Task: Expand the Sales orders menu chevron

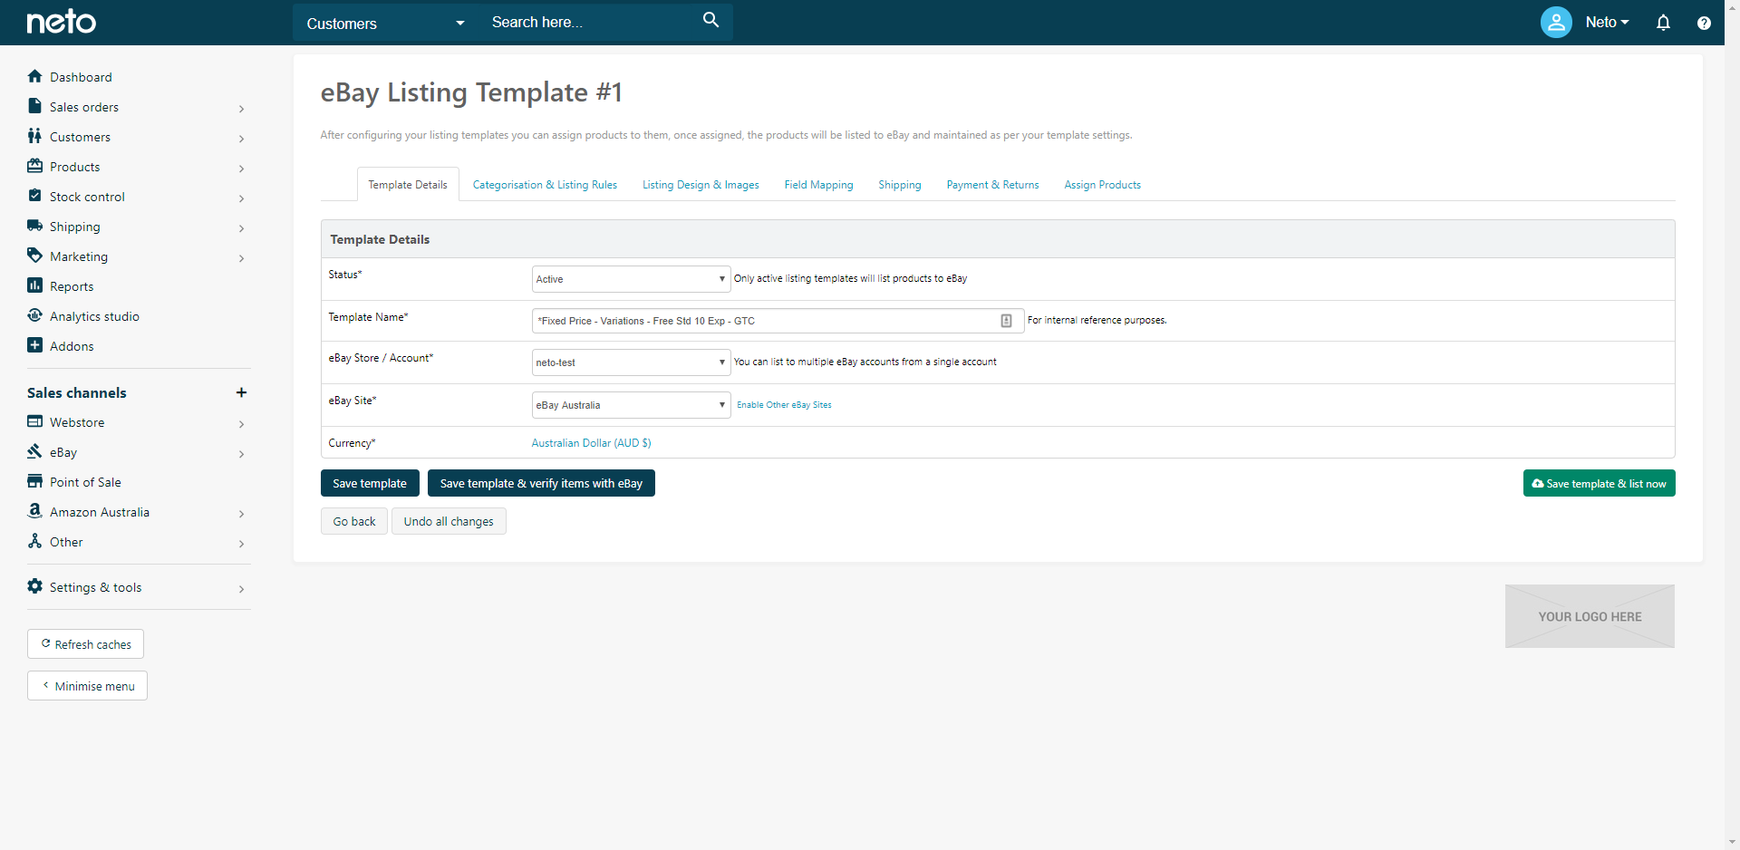Action: [x=241, y=109]
